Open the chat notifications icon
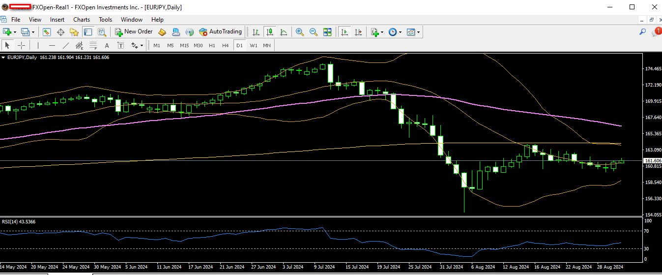Image resolution: width=662 pixels, height=275 pixels. coord(656,32)
